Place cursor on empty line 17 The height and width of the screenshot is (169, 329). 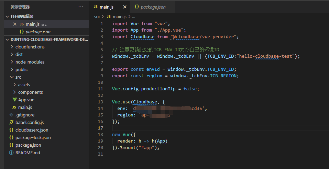[x=220, y=128]
